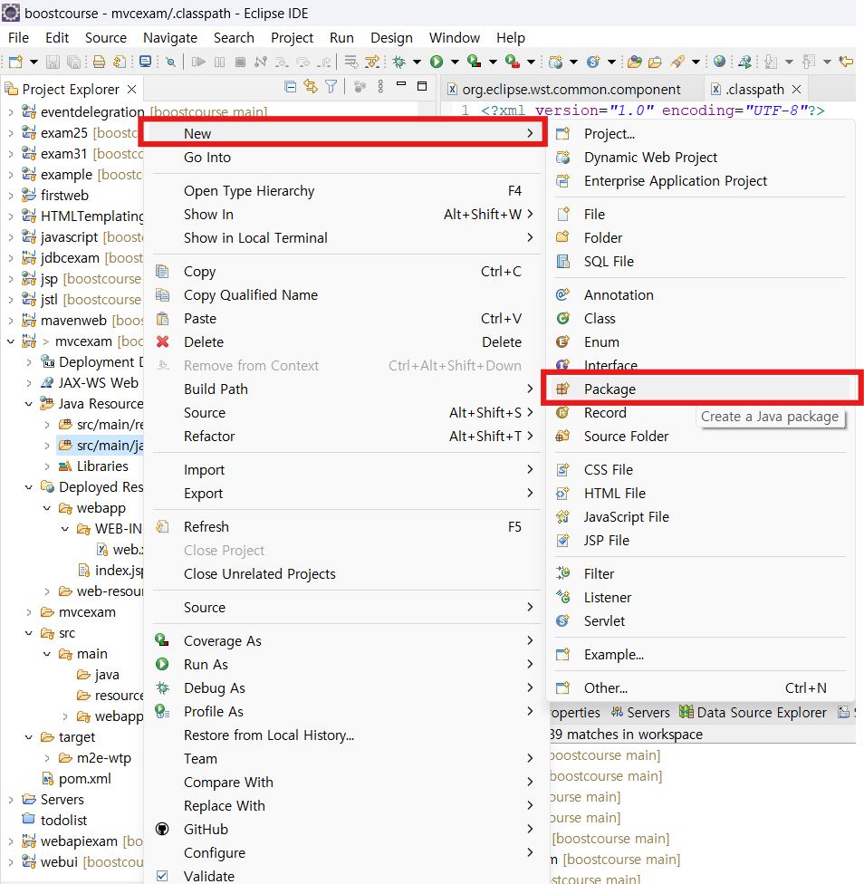Maximize the Project Explorer view
This screenshot has width=864, height=884.
pyautogui.click(x=421, y=86)
